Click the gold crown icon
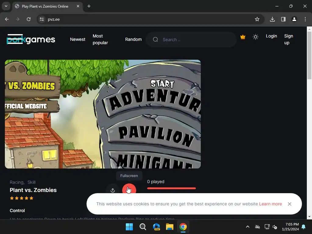The width and height of the screenshot is (312, 234). click(243, 37)
